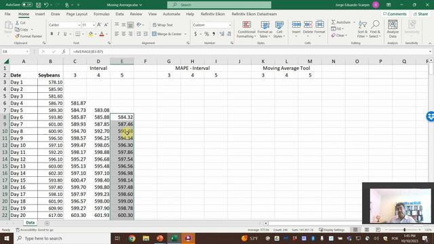434x244 pixels.
Task: Click the Windows Start button
Action: point(7,238)
